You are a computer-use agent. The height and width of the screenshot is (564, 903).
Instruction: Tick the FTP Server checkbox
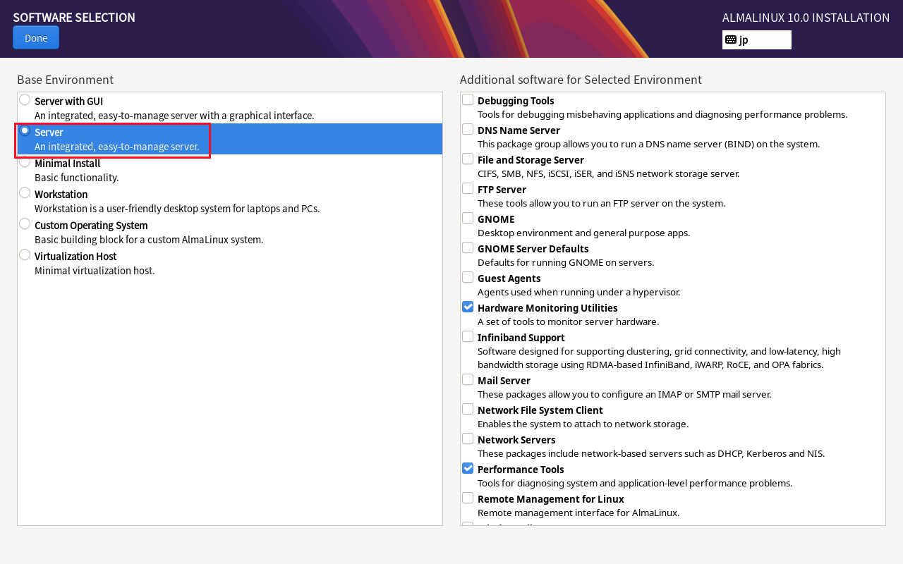[468, 188]
